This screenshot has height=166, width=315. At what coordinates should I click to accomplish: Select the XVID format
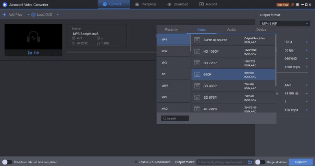[173, 109]
